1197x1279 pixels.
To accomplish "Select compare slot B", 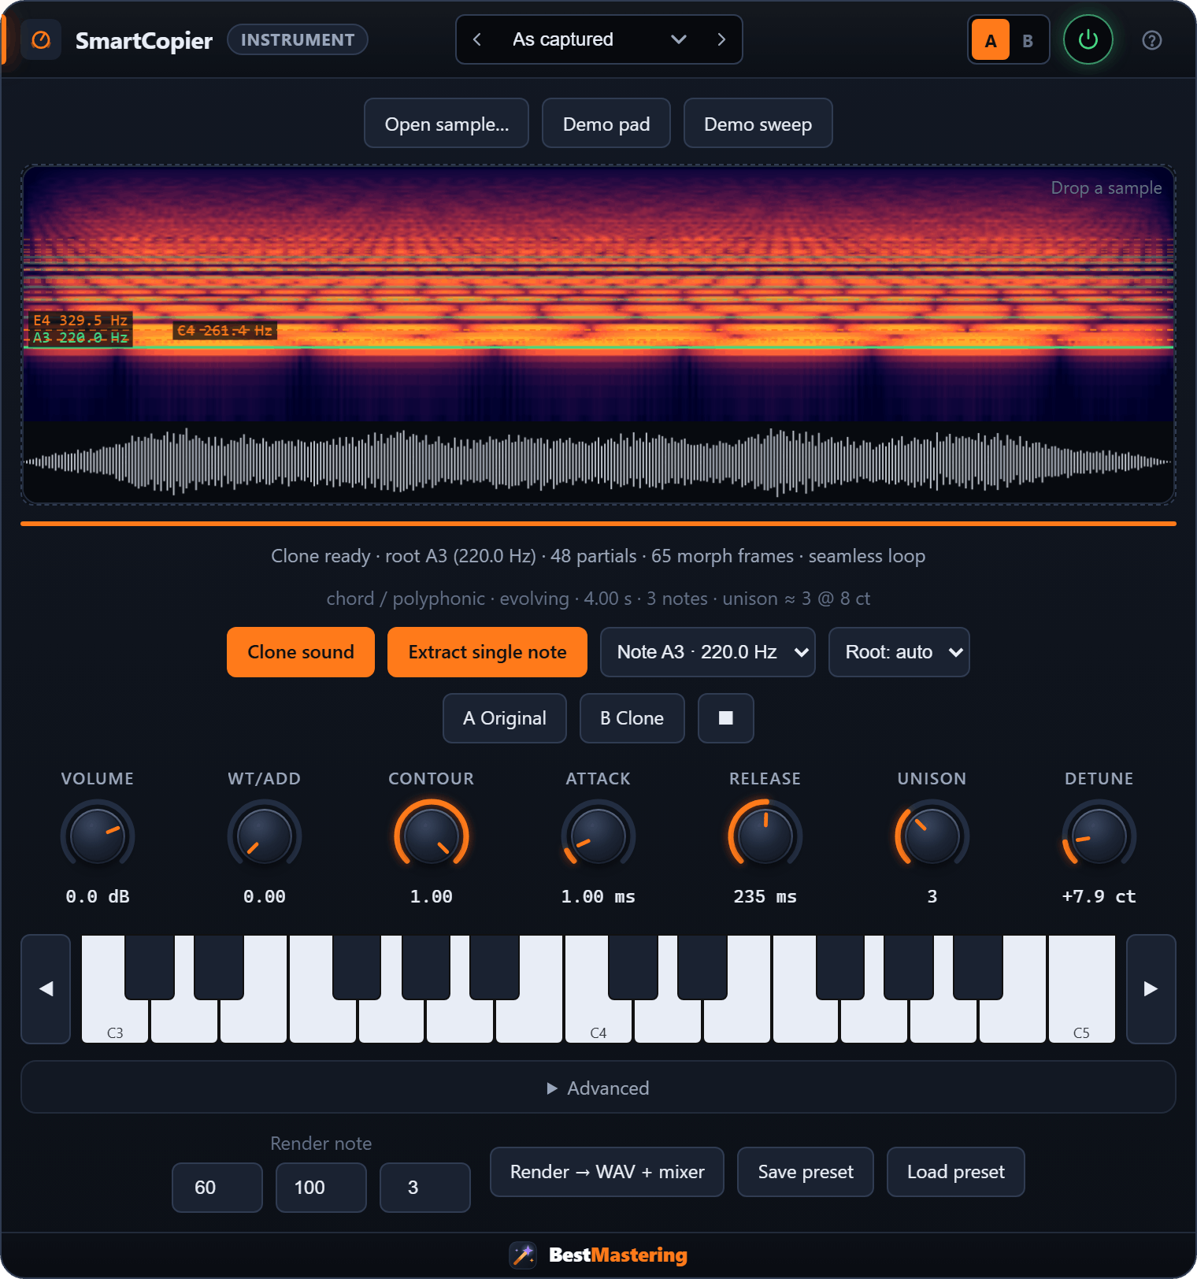I will 1028,40.
